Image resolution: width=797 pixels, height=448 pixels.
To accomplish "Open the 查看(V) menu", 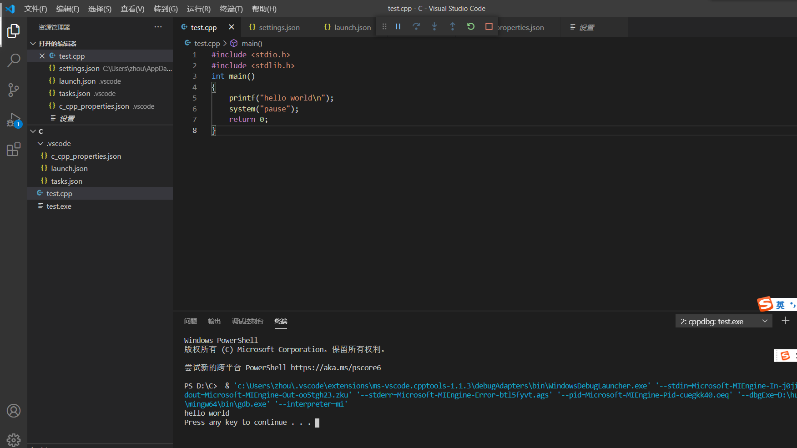I will pos(132,9).
